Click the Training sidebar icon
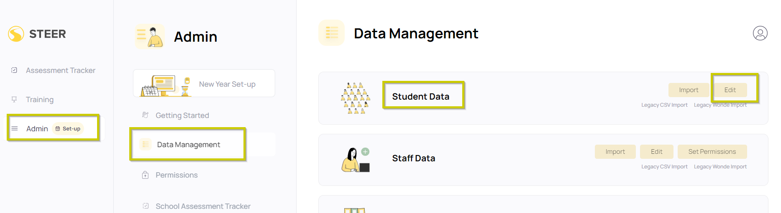Viewport: 781px width, 213px height. click(x=14, y=99)
